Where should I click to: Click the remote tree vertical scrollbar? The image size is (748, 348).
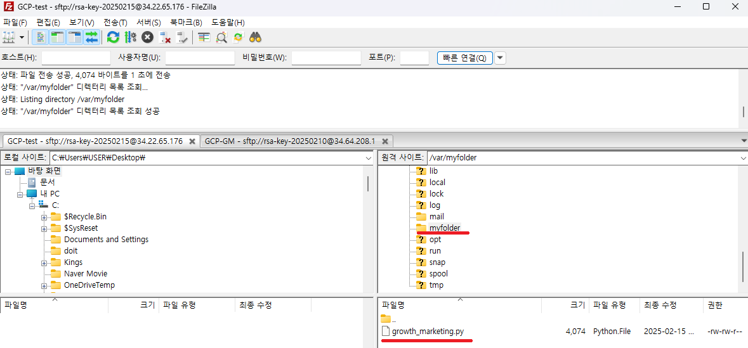pos(743,267)
